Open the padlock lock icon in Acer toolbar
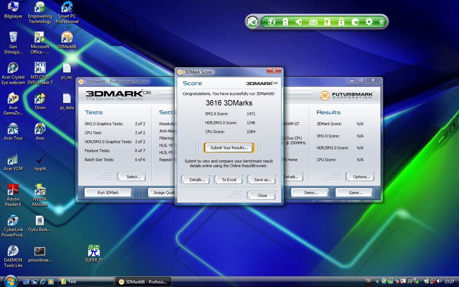Image resolution: width=459 pixels, height=287 pixels. point(341,22)
